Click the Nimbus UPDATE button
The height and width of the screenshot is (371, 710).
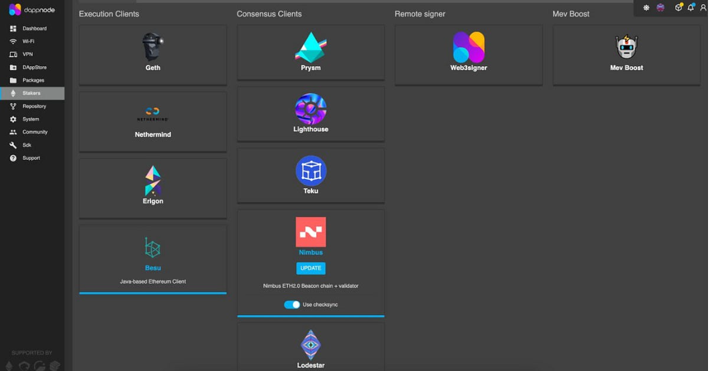(310, 268)
